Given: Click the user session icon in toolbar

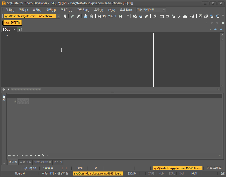Looking at the screenshot, I should coord(135,16).
